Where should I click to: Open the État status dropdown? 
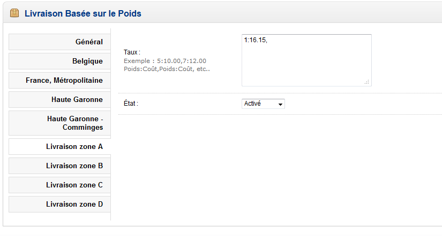[263, 104]
